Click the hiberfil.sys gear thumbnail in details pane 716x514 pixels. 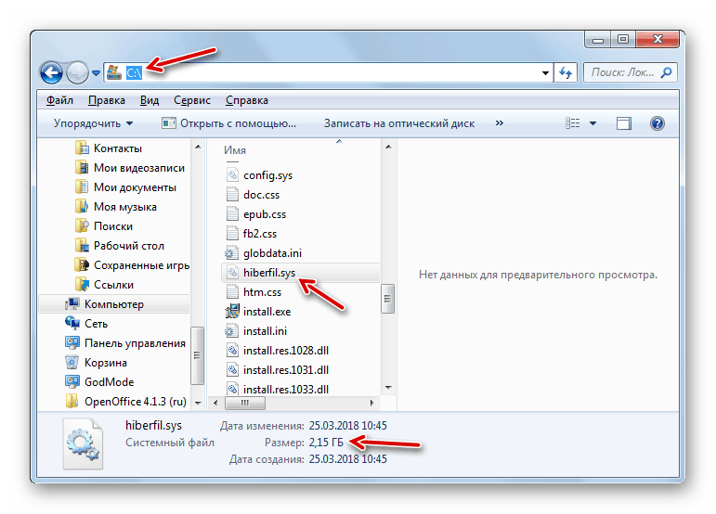(83, 444)
